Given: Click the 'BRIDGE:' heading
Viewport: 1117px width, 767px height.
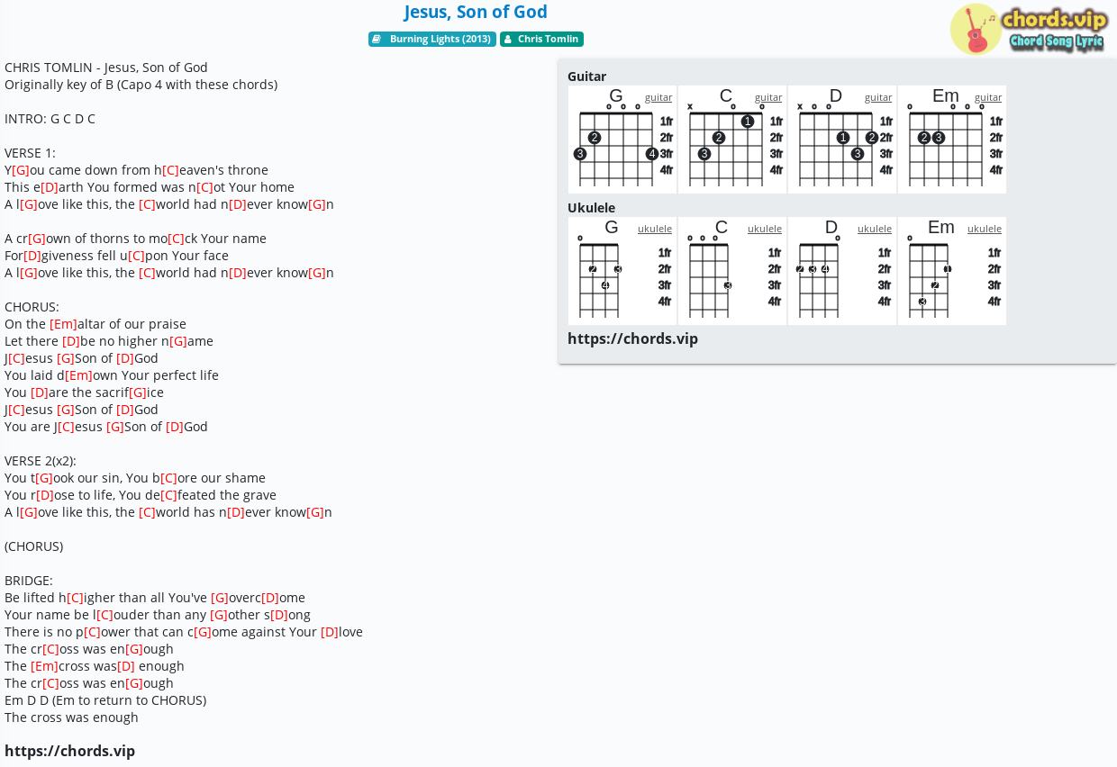Looking at the screenshot, I should tap(29, 581).
